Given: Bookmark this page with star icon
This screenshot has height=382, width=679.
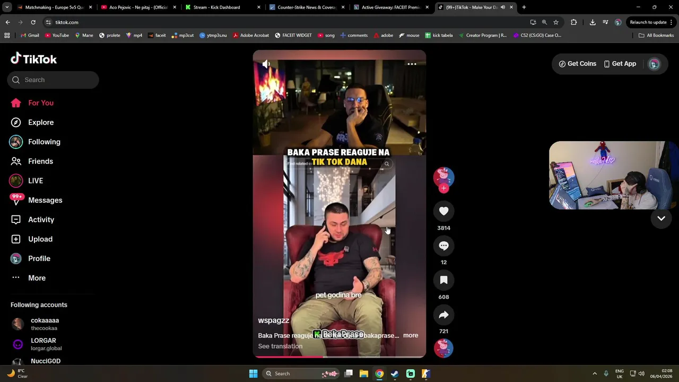Looking at the screenshot, I should point(556,22).
